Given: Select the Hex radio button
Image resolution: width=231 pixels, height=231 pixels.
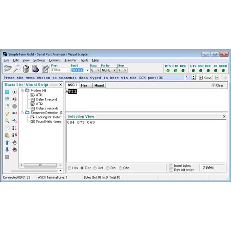Looking at the screenshot, I should [69, 168].
